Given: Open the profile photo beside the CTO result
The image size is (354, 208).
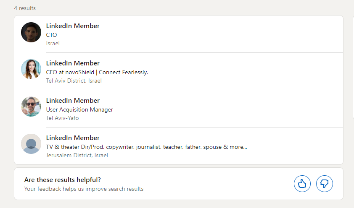Looking at the screenshot, I should [31, 32].
